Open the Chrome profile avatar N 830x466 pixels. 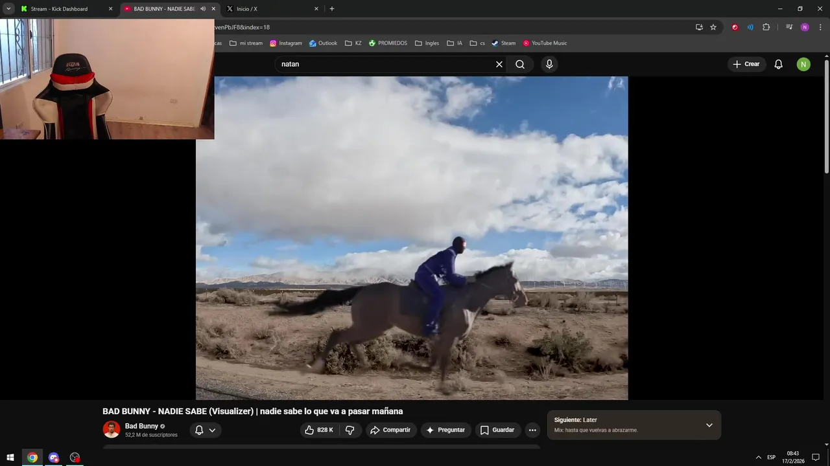pyautogui.click(x=805, y=27)
